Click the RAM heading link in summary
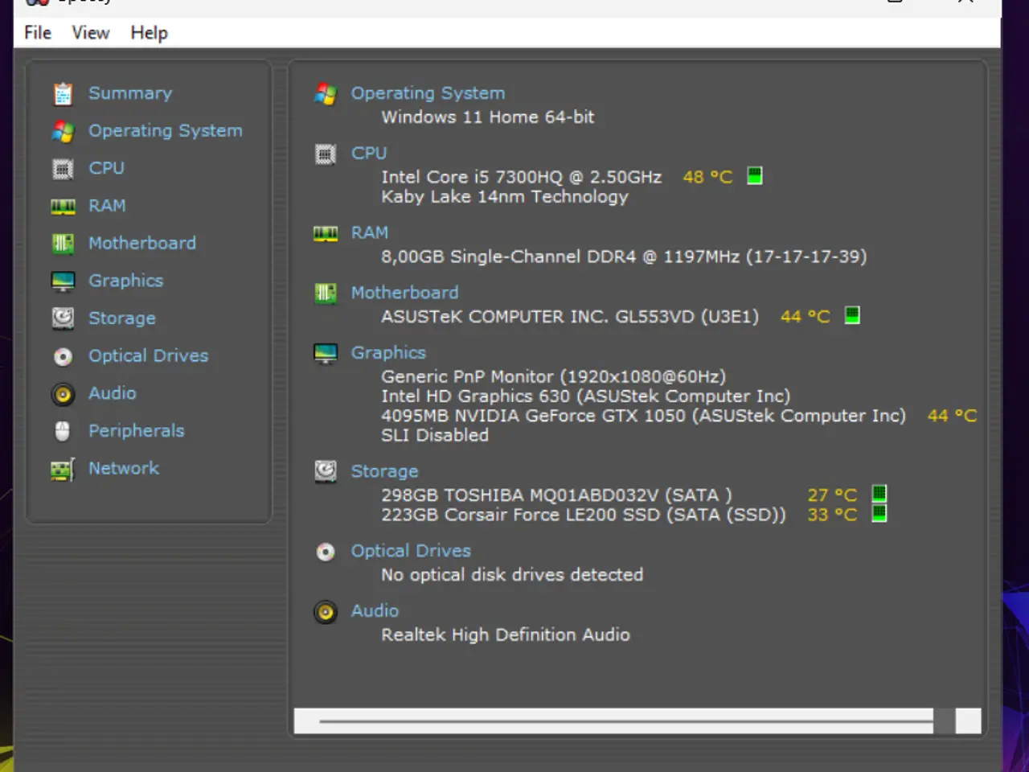The image size is (1029, 772). (370, 232)
